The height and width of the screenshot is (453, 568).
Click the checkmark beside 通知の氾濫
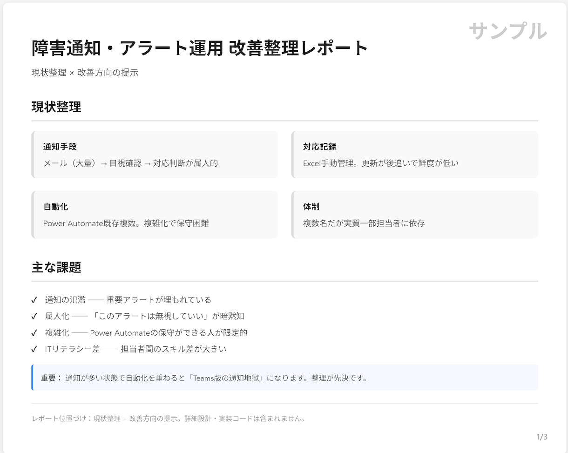point(34,300)
